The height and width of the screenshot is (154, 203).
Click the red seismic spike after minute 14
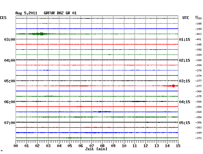pos(173,86)
